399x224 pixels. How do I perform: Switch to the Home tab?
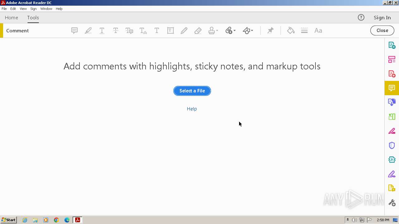pos(12,18)
